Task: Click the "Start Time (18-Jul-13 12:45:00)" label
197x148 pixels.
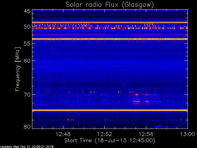Action: point(110,141)
